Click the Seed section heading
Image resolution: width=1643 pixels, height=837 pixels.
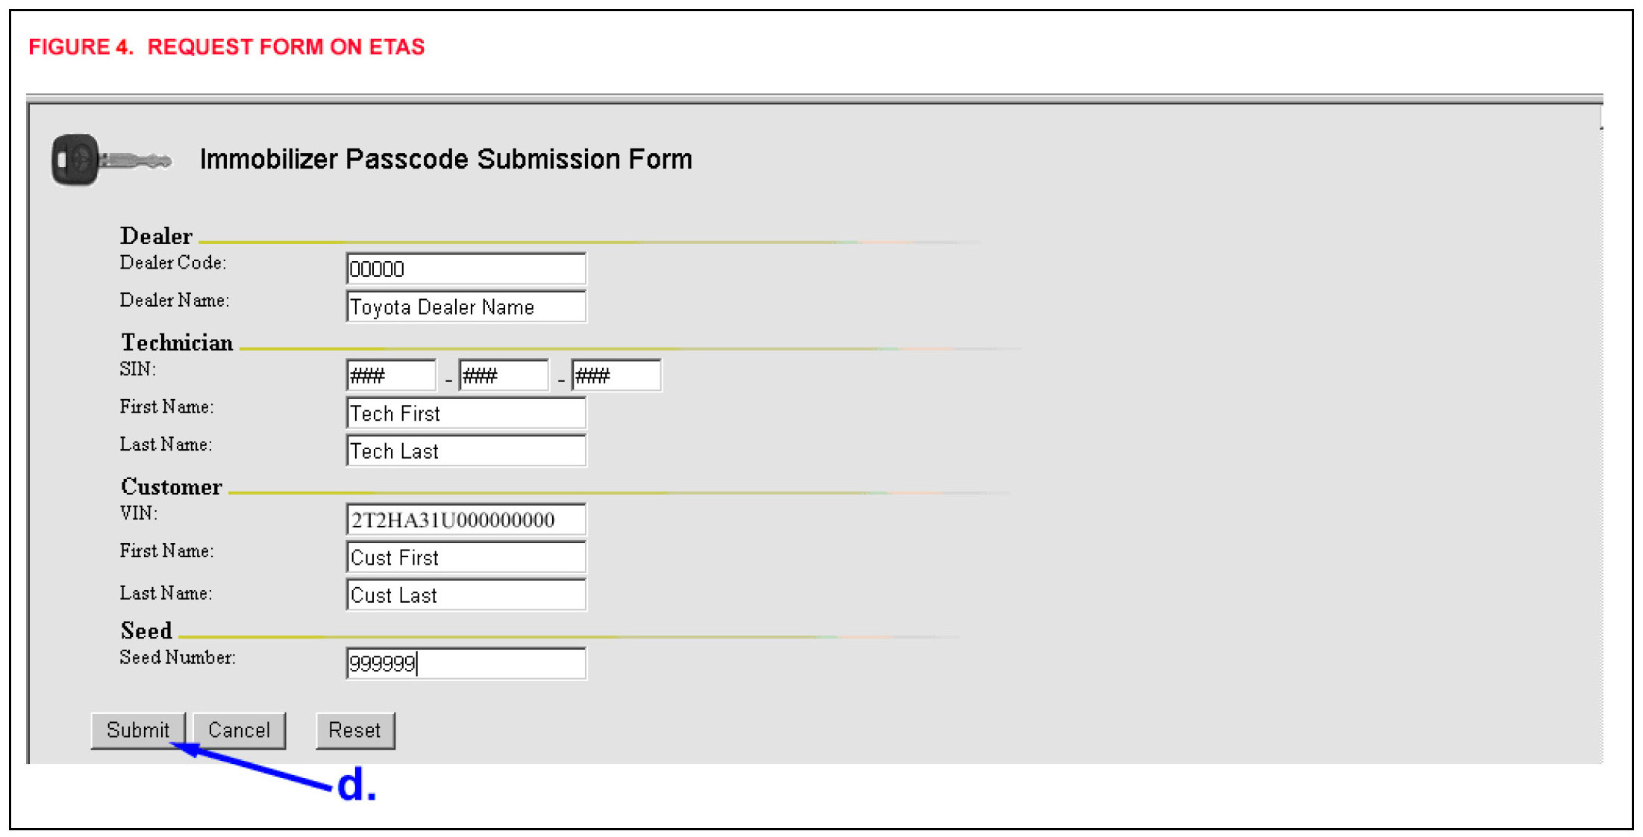tap(146, 630)
